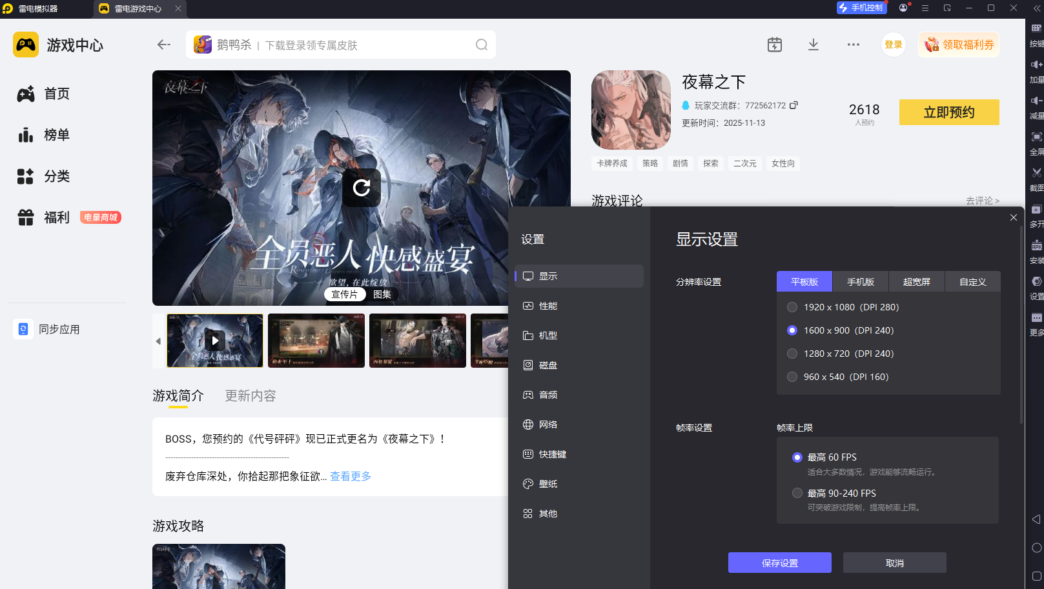Image resolution: width=1044 pixels, height=589 pixels.
Task: Select 1280 x 720 resolution option
Action: point(792,354)
